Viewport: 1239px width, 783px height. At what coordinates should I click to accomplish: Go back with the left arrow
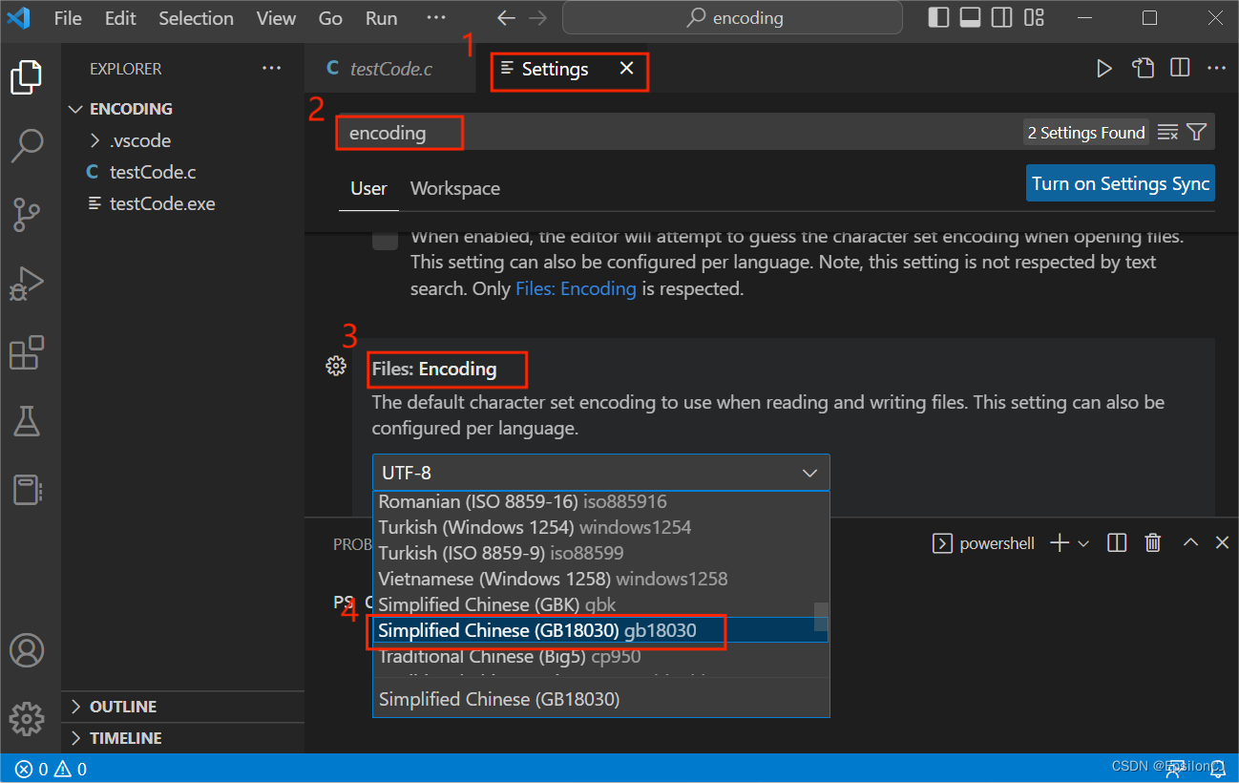click(507, 18)
